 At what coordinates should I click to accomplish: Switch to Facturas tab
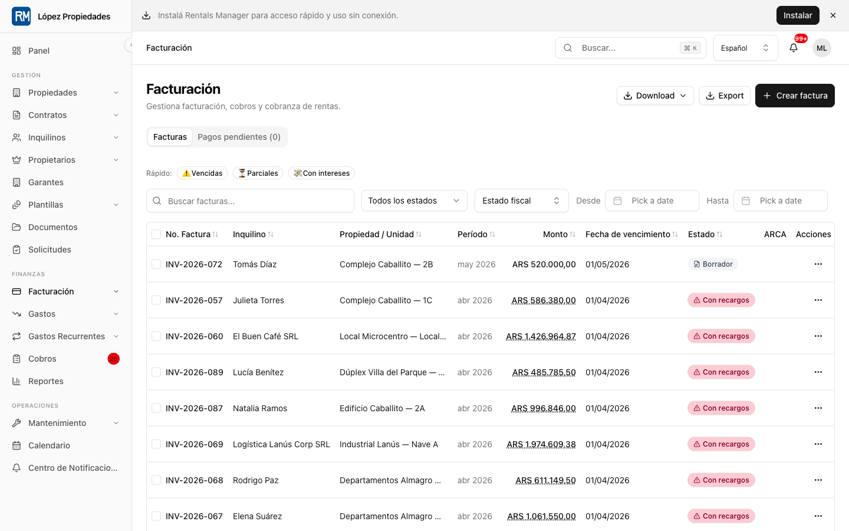pos(170,137)
